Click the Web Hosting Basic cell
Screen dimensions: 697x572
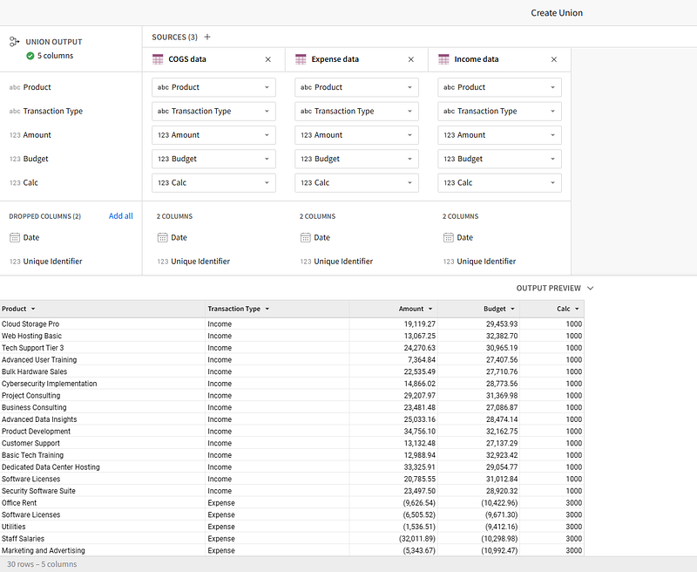click(103, 336)
